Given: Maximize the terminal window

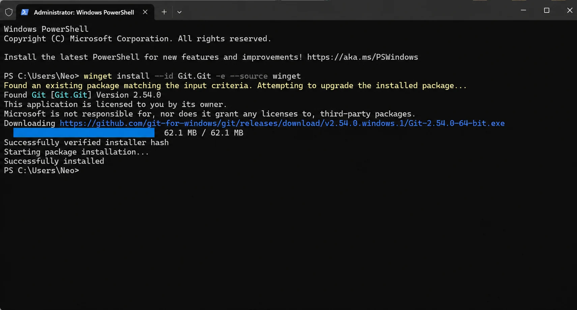Looking at the screenshot, I should pos(547,10).
